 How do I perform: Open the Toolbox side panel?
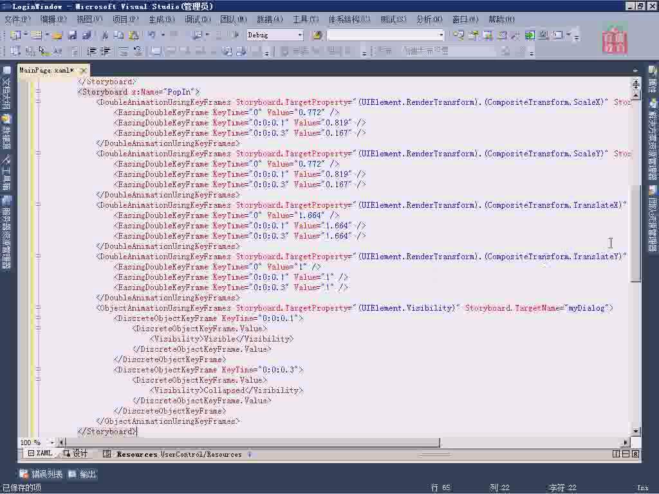pyautogui.click(x=6, y=173)
